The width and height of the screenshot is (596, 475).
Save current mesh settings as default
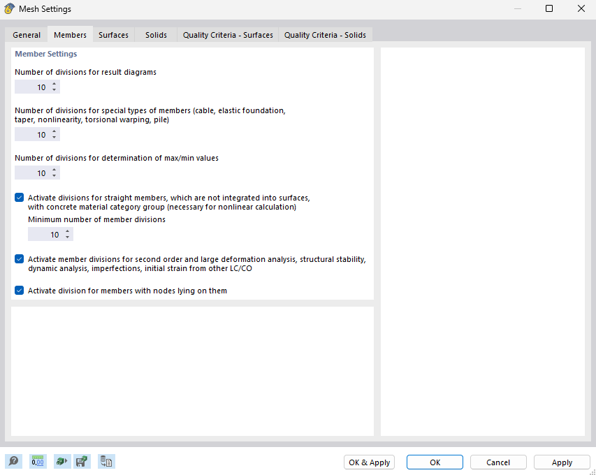[82, 461]
